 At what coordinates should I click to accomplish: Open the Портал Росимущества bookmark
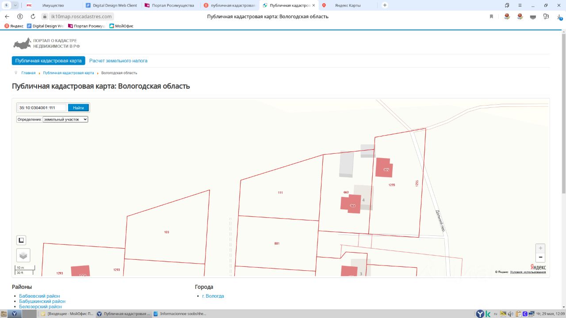[x=87, y=26]
